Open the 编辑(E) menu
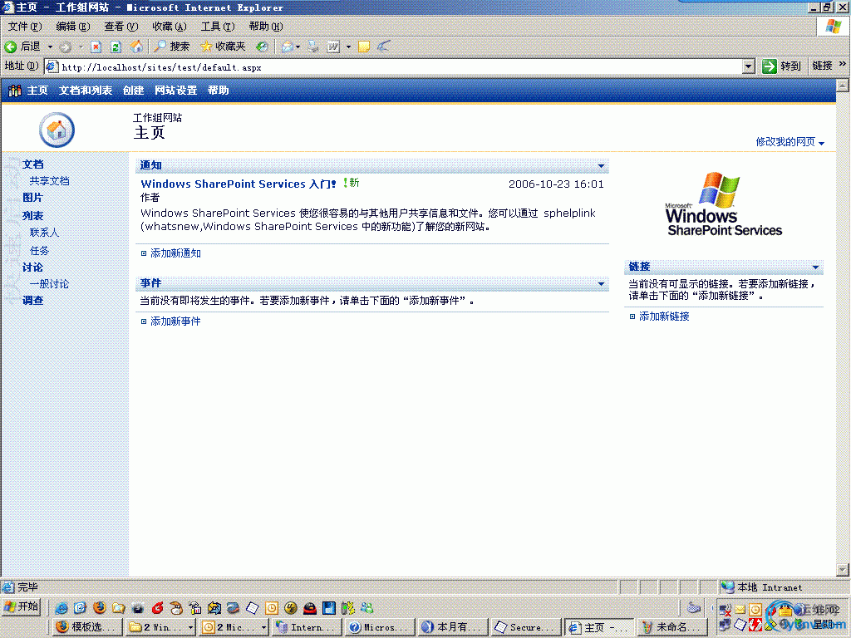Image resolution: width=851 pixels, height=638 pixels. [x=73, y=27]
